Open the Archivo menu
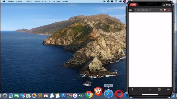Screen dimensions: 177x99 click(x=20, y=1)
